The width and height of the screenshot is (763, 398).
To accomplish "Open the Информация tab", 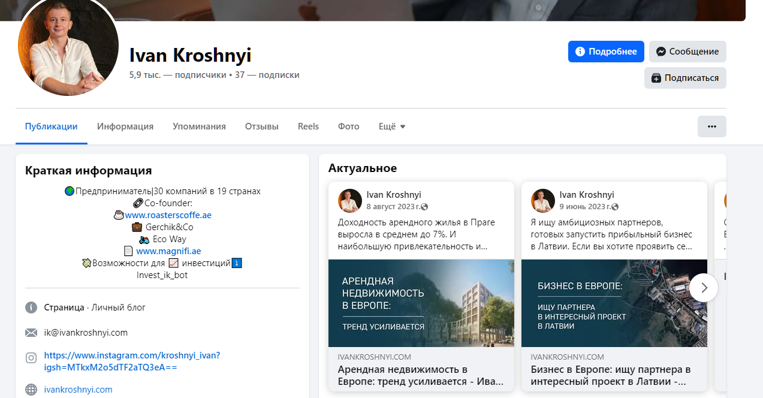I will [x=125, y=126].
